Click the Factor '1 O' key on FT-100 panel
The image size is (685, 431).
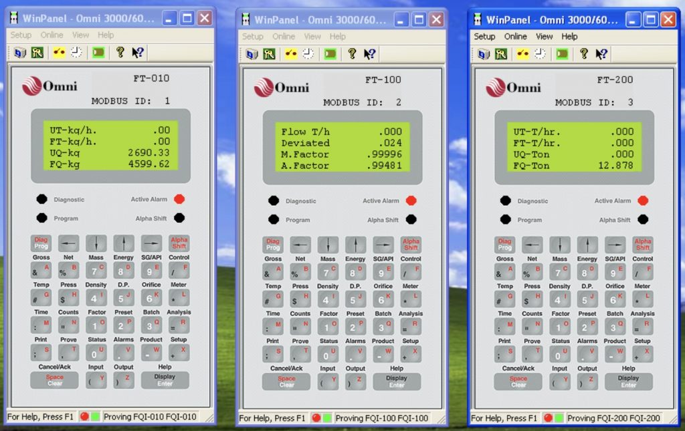[x=328, y=327]
